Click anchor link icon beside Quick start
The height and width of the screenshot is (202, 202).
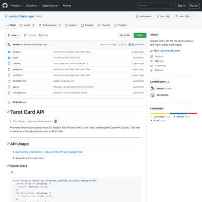pos(8,165)
